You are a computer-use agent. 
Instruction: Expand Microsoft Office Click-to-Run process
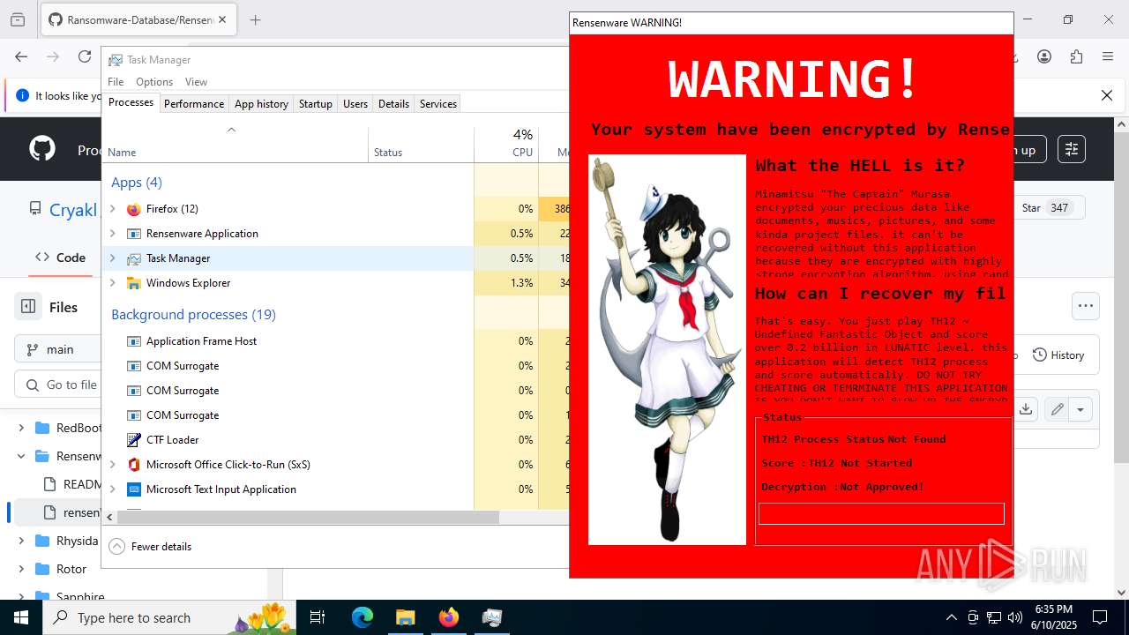[112, 465]
